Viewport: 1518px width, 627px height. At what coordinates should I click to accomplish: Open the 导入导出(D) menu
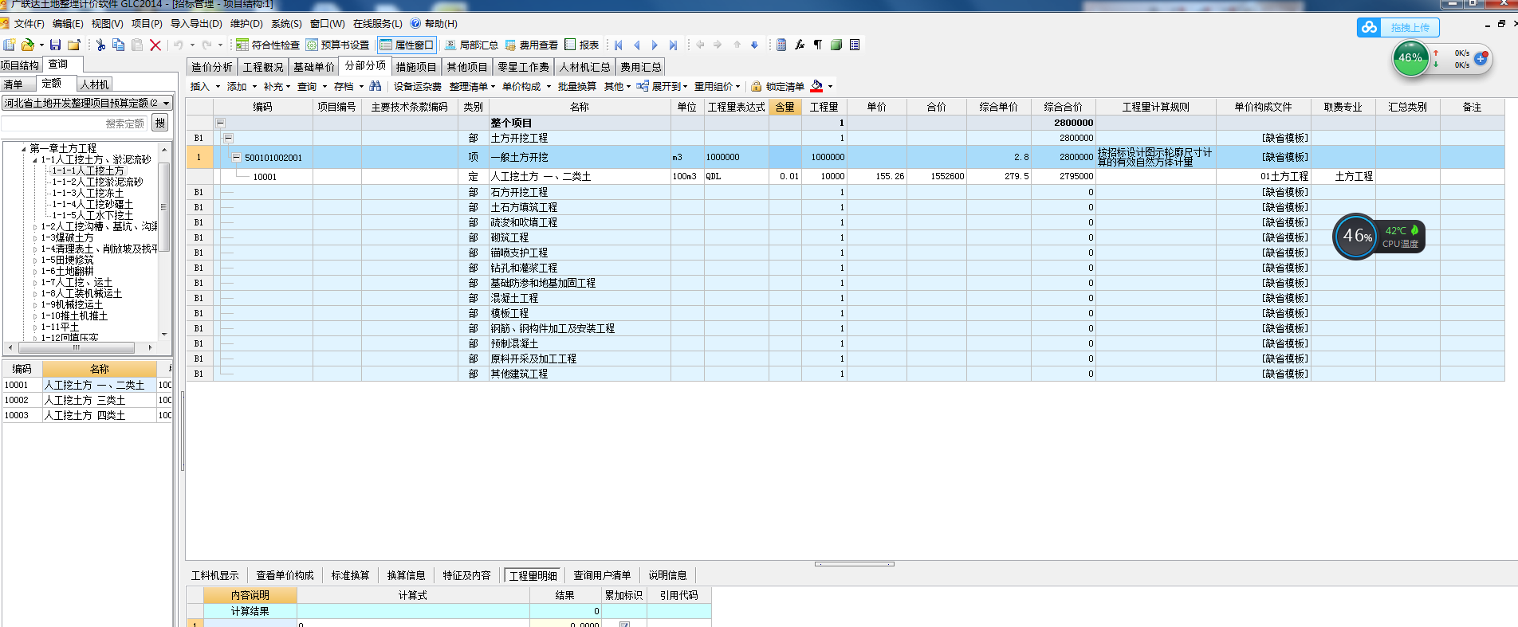point(196,24)
